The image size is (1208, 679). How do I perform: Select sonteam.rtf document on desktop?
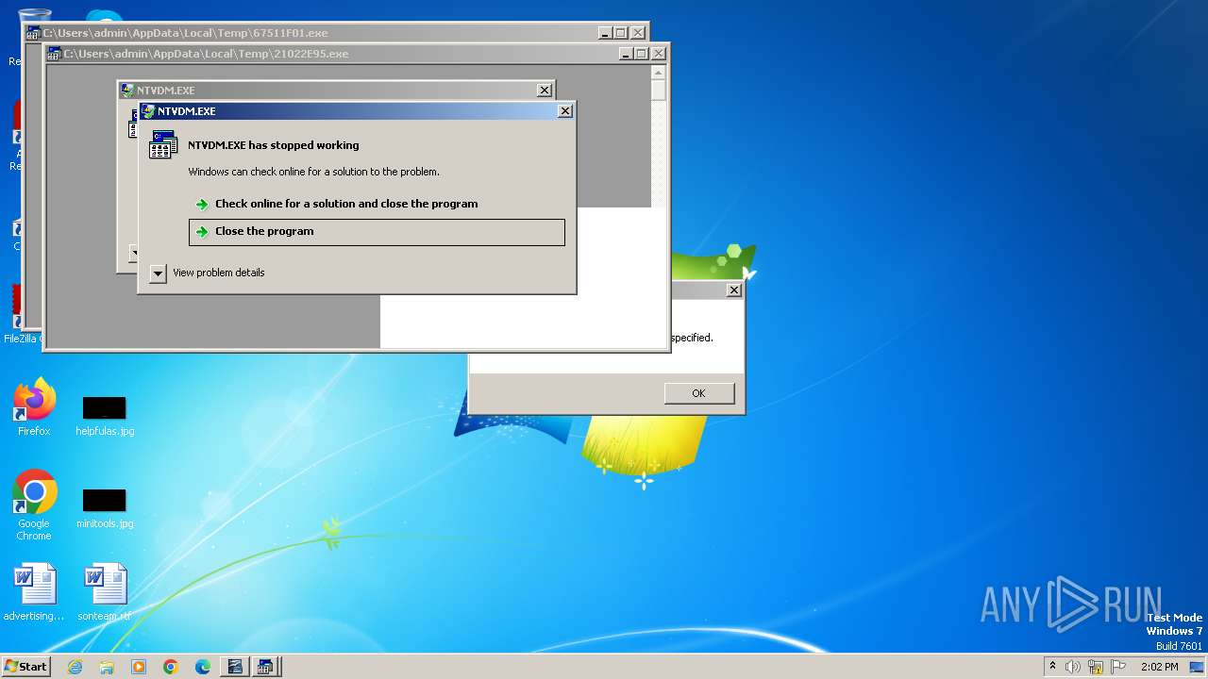(105, 592)
